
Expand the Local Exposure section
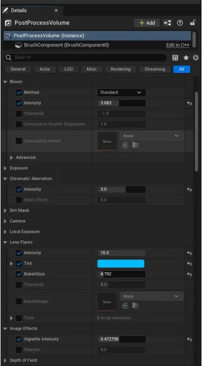coord(5,232)
